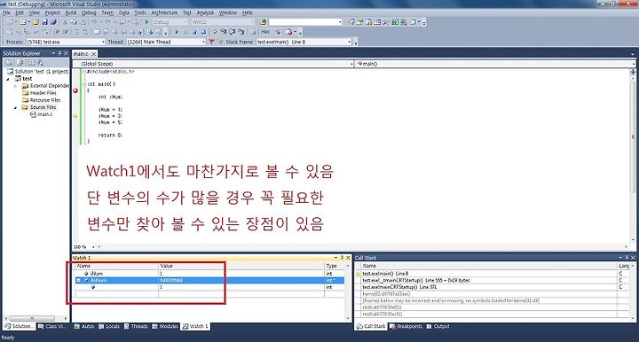Click the Step Out icon

point(241,32)
